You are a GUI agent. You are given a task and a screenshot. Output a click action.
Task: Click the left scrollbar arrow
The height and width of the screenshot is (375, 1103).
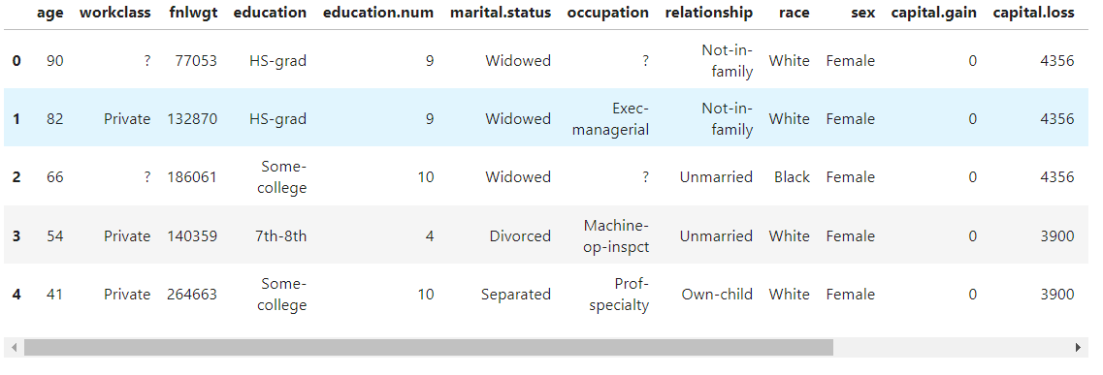tap(12, 347)
